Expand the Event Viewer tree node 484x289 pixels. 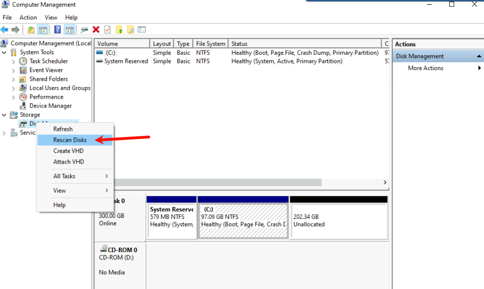14,70
